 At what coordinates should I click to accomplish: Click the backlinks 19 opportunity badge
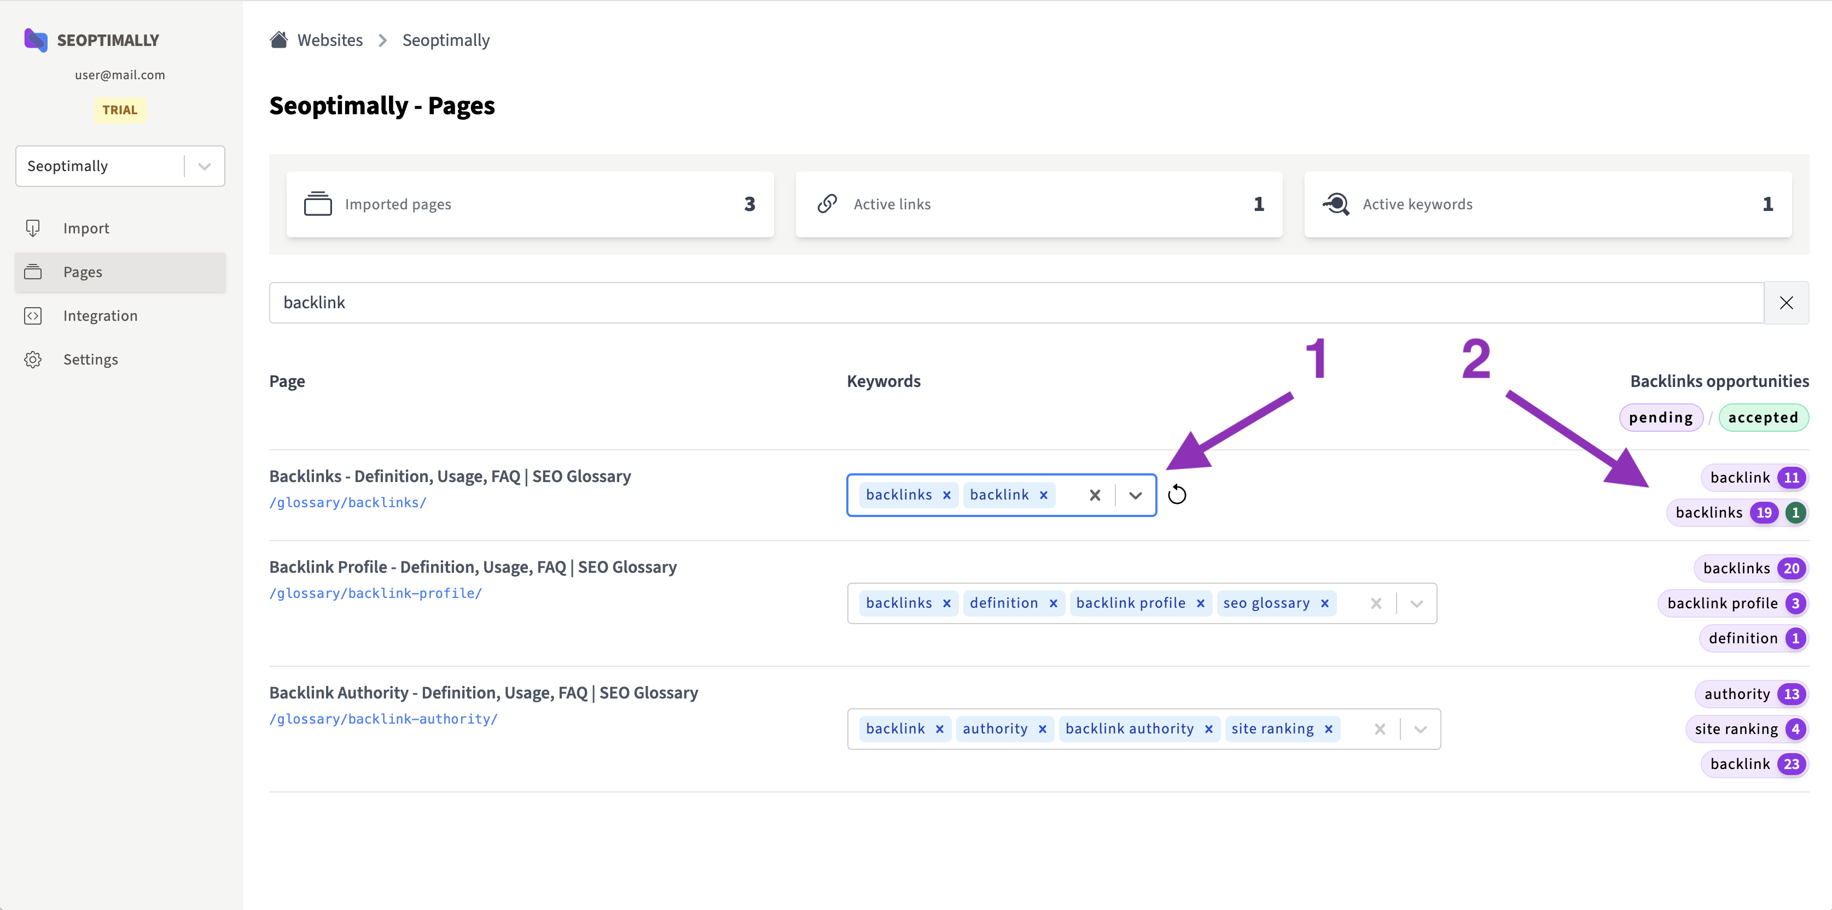click(x=1737, y=512)
